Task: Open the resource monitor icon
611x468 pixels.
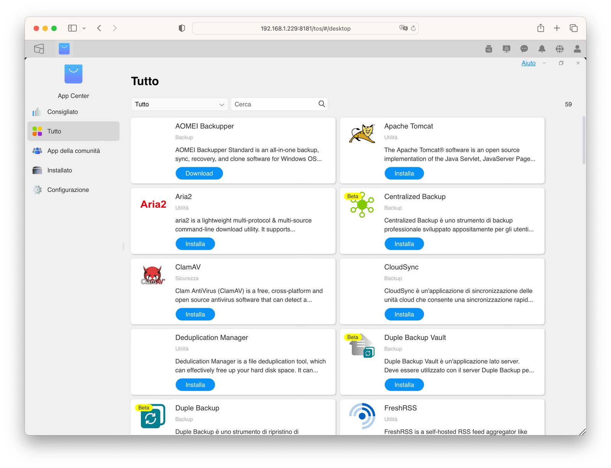Action: tap(506, 49)
